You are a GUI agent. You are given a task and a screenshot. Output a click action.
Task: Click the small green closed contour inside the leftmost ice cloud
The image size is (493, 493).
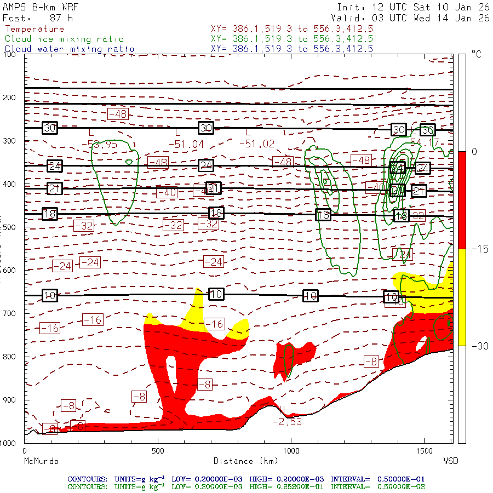click(129, 162)
